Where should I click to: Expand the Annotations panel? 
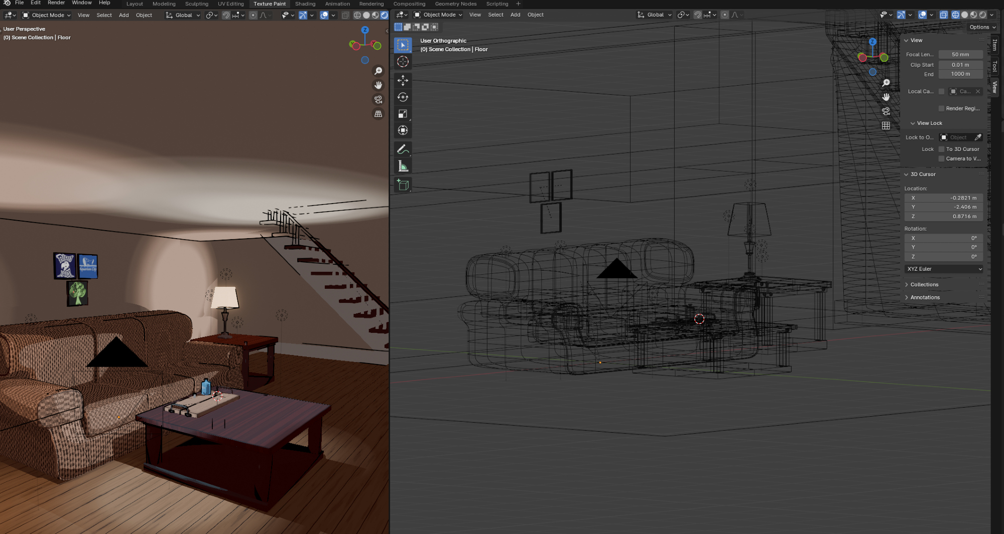925,297
